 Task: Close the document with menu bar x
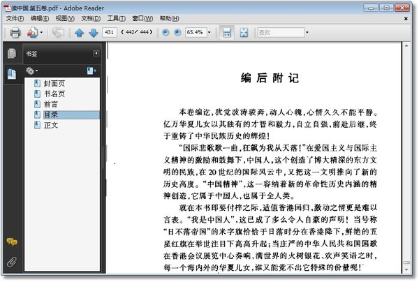406,19
